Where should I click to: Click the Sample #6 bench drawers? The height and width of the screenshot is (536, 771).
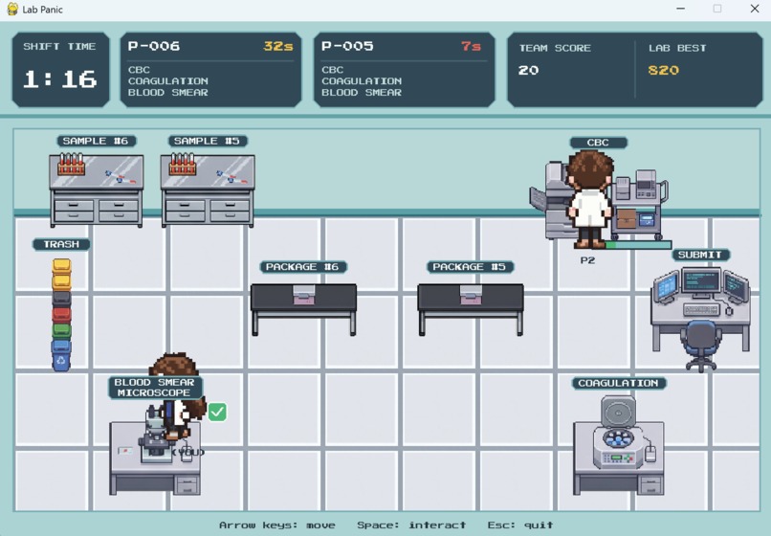tap(97, 211)
